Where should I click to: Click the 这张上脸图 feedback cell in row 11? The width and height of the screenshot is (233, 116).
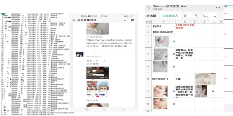tap(185, 91)
